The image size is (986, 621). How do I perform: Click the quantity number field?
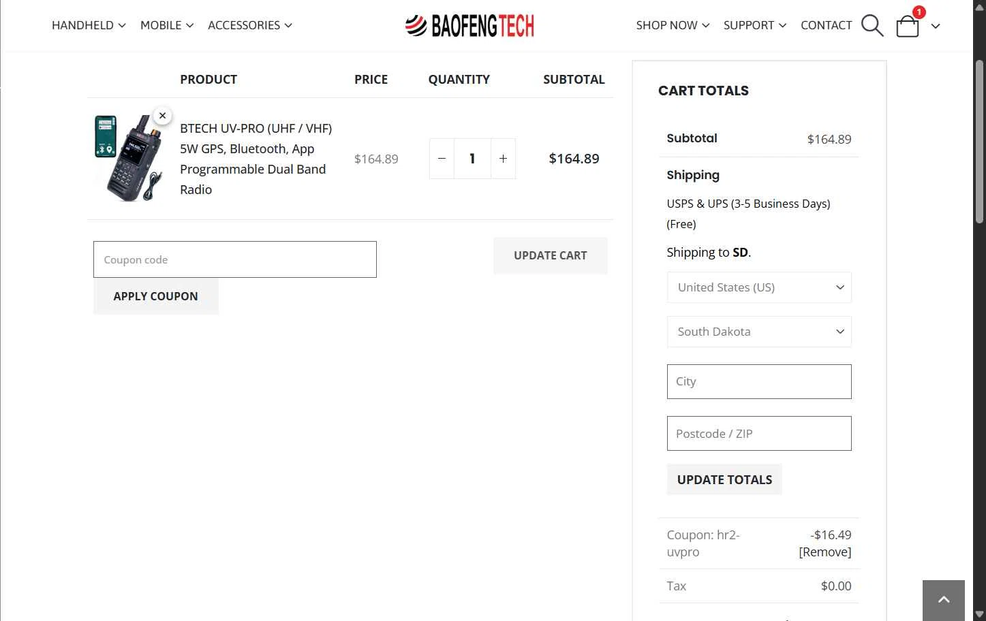tap(472, 159)
